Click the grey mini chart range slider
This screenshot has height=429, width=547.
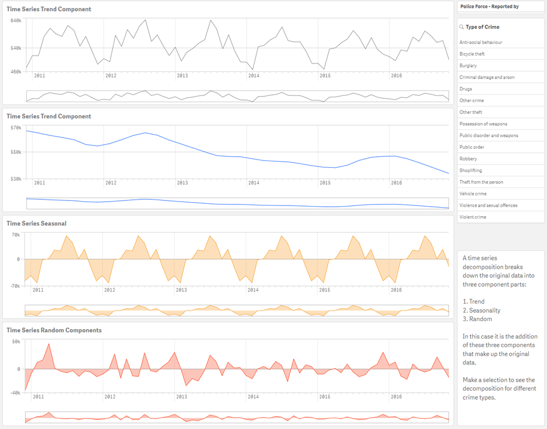coord(237,97)
